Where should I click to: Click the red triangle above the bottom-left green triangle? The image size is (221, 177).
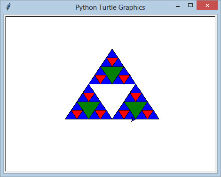pyautogui.click(x=89, y=96)
